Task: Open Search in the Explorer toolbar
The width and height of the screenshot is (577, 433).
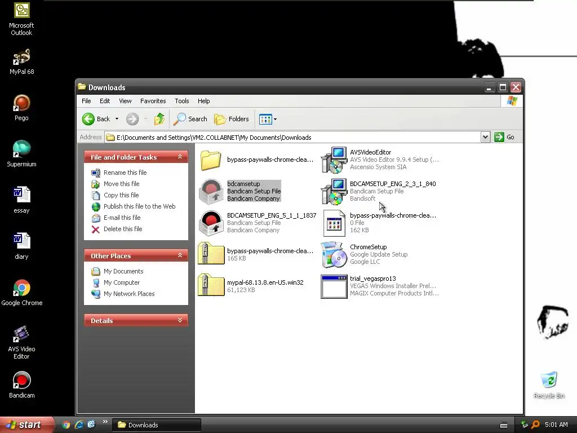Action: (190, 119)
